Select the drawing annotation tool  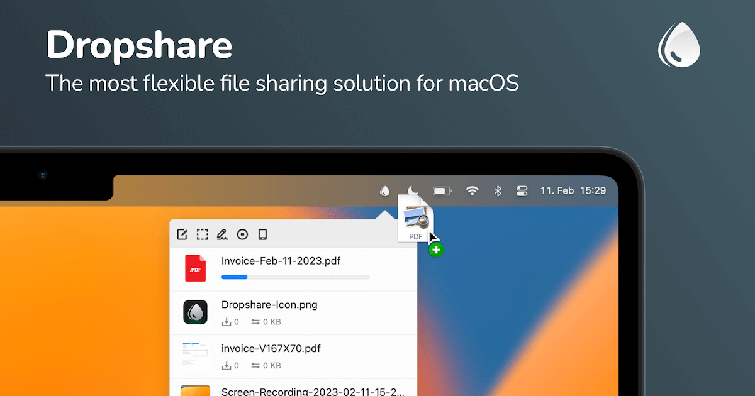pos(222,234)
